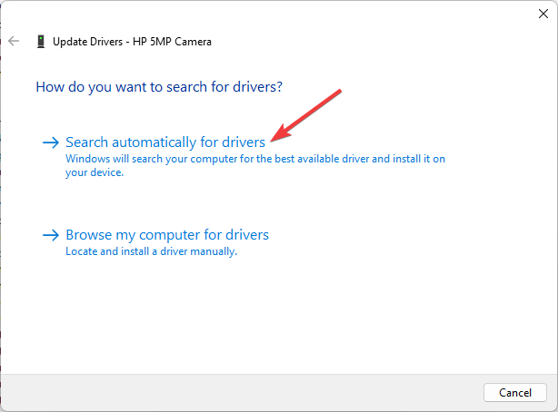Go back using the back arrow
This screenshot has height=412, width=558.
pyautogui.click(x=14, y=41)
